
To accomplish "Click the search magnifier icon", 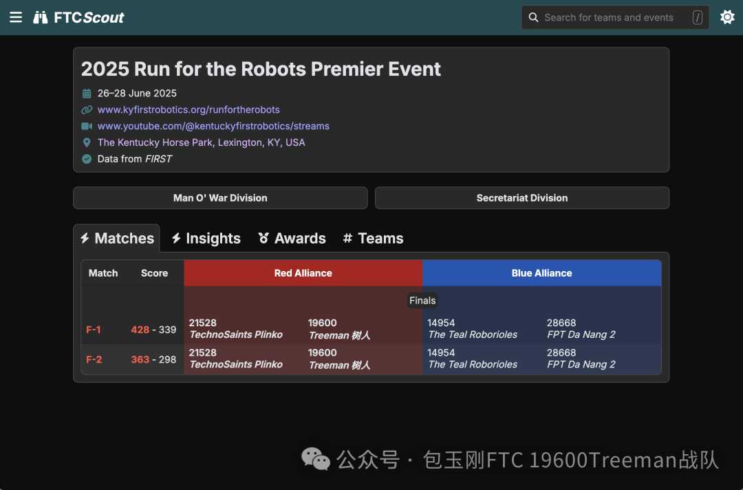I will [x=533, y=18].
